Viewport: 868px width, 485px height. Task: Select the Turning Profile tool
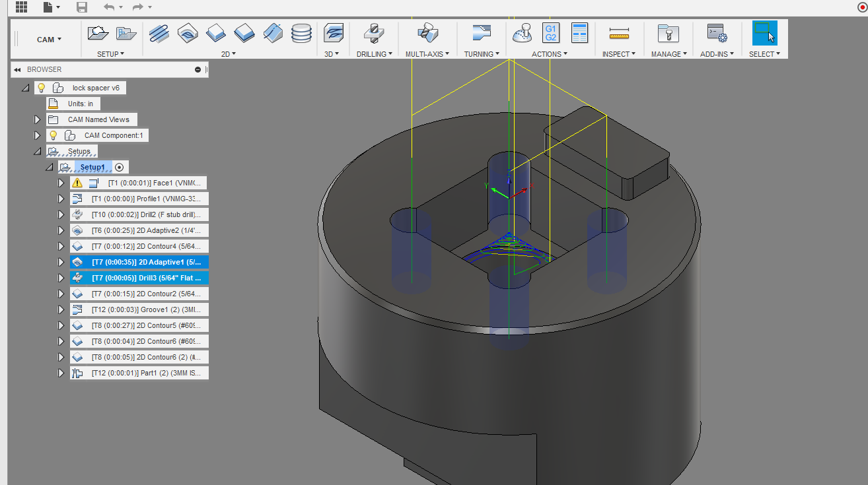(481, 34)
